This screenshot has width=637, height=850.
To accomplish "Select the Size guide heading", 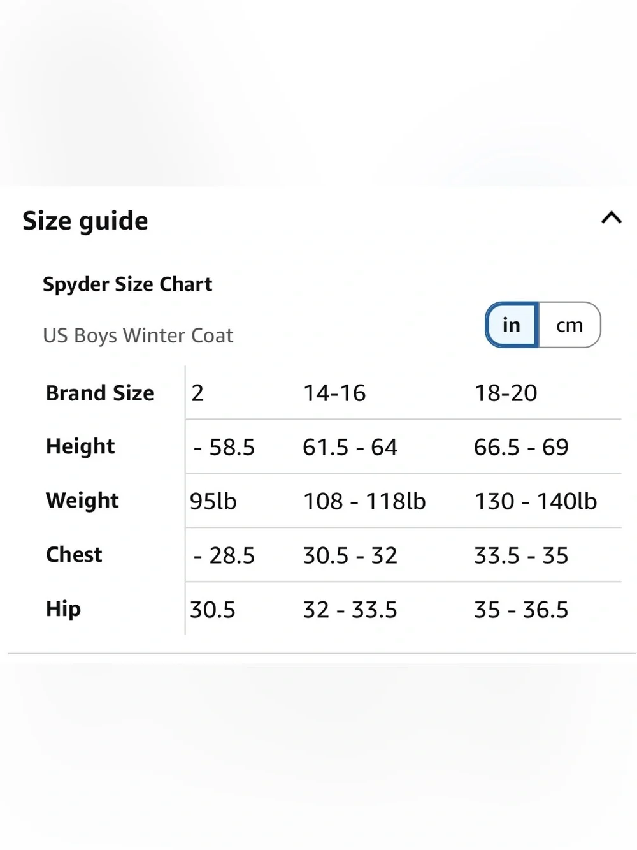I will coord(85,221).
